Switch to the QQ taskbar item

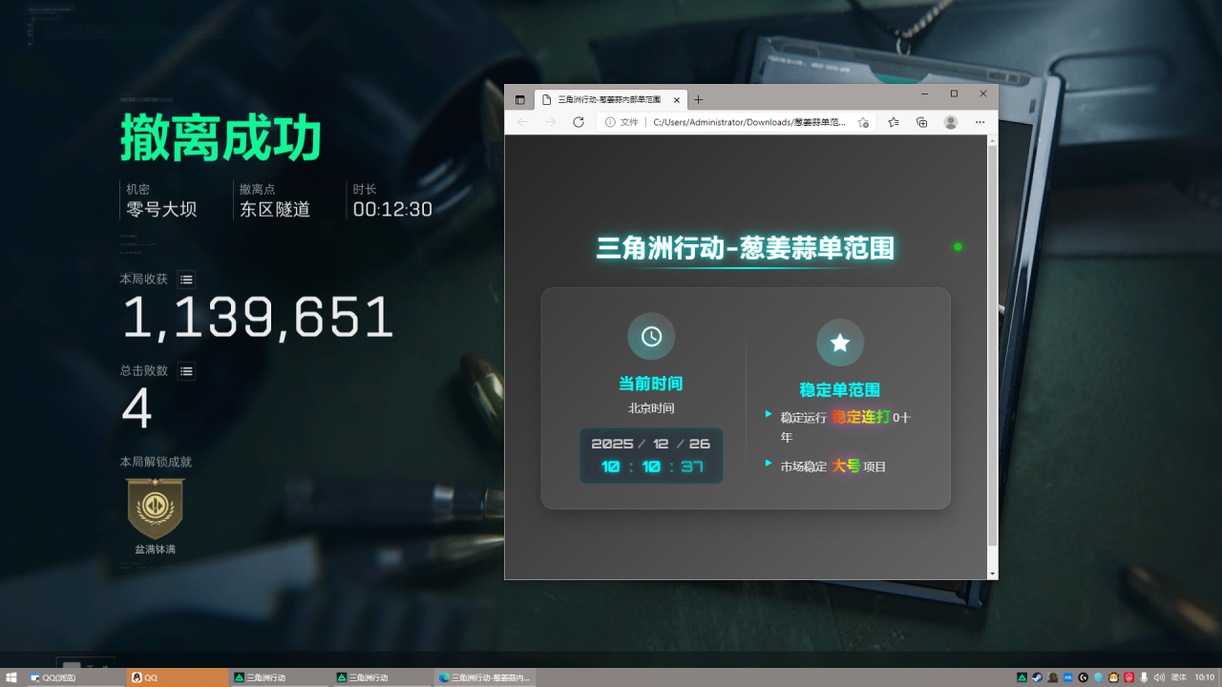pyautogui.click(x=178, y=677)
